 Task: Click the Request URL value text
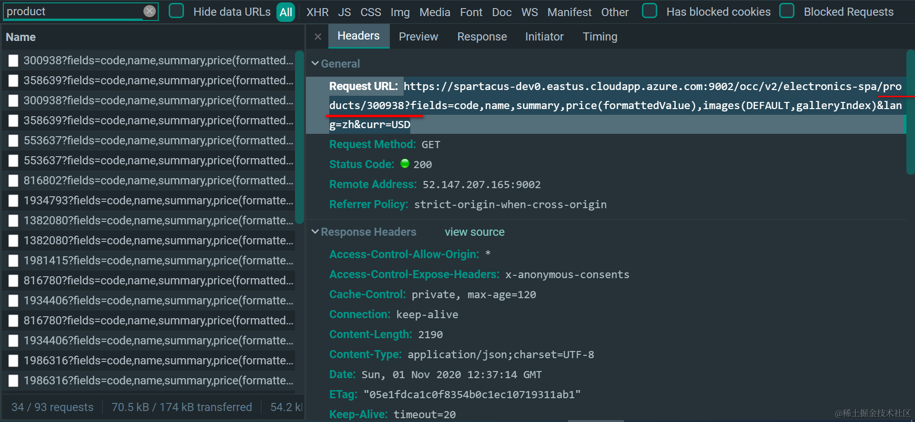tap(615, 105)
